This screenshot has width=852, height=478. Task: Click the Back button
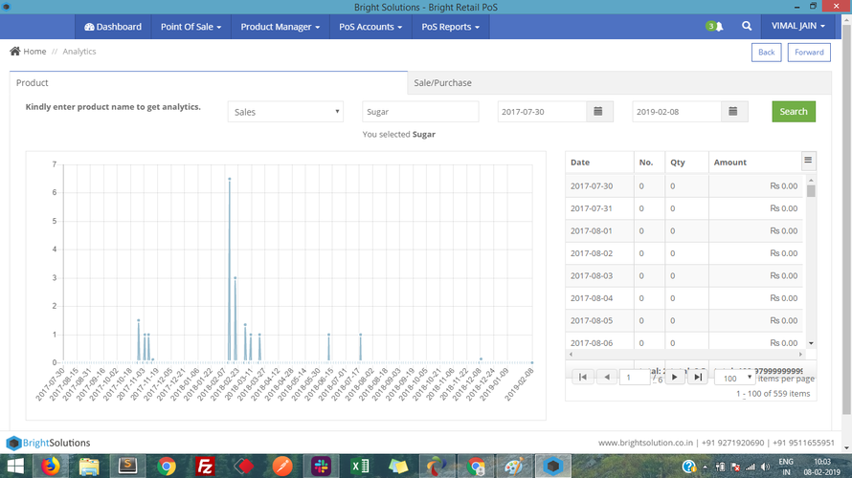766,52
